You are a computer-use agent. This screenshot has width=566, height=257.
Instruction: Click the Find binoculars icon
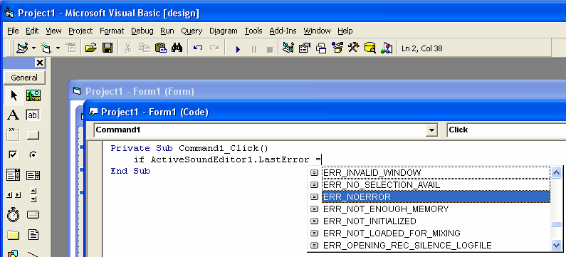pyautogui.click(x=177, y=48)
